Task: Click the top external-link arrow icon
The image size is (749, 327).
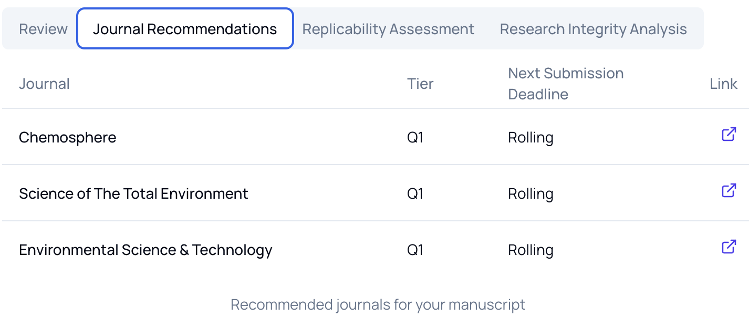Action: pyautogui.click(x=728, y=135)
